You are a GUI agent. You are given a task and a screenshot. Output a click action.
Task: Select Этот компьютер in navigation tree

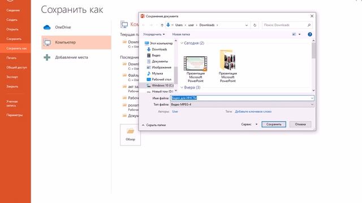click(x=159, y=43)
